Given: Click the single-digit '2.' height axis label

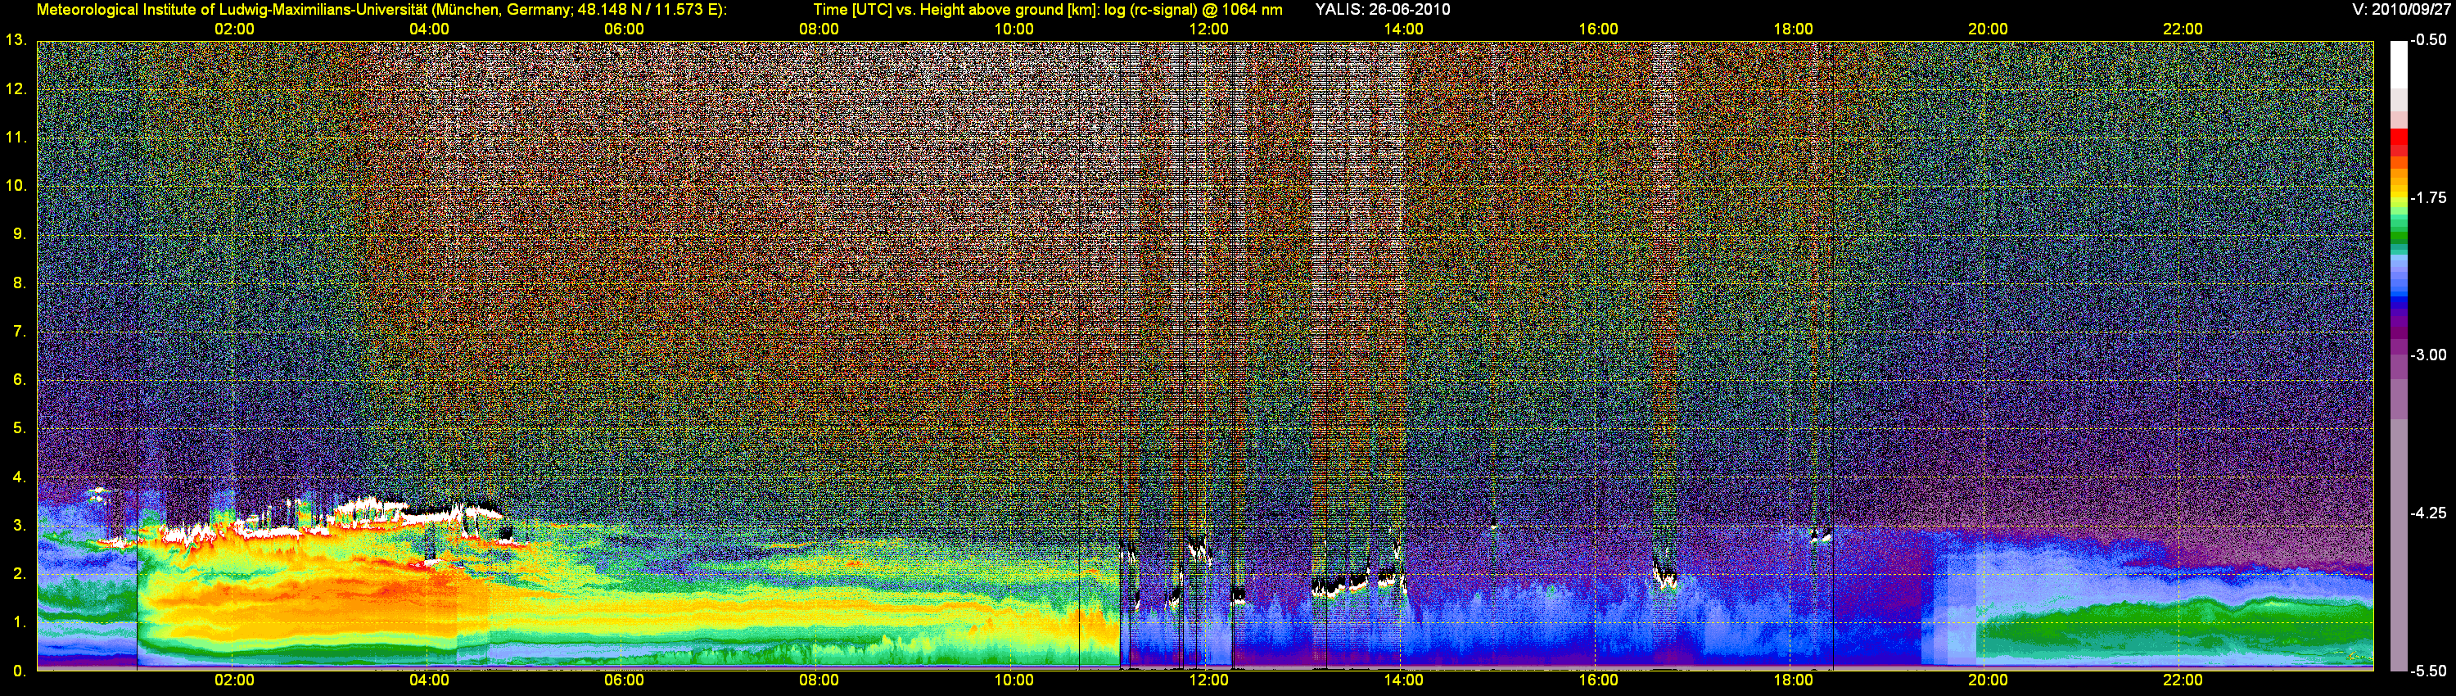Looking at the screenshot, I should (x=19, y=573).
